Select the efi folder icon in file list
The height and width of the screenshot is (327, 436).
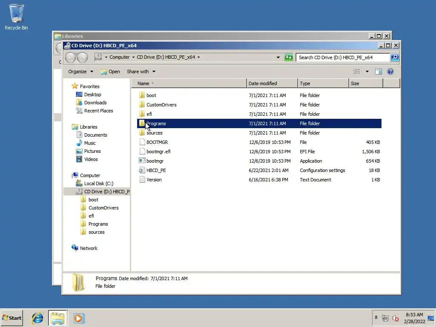[x=142, y=114]
